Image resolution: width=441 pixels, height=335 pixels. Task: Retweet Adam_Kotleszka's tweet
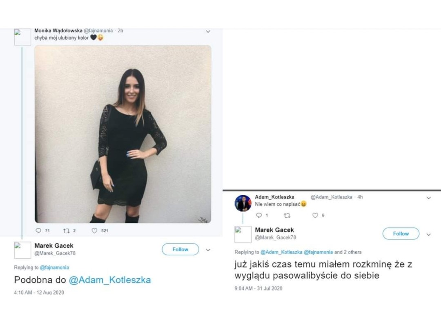pyautogui.click(x=287, y=215)
